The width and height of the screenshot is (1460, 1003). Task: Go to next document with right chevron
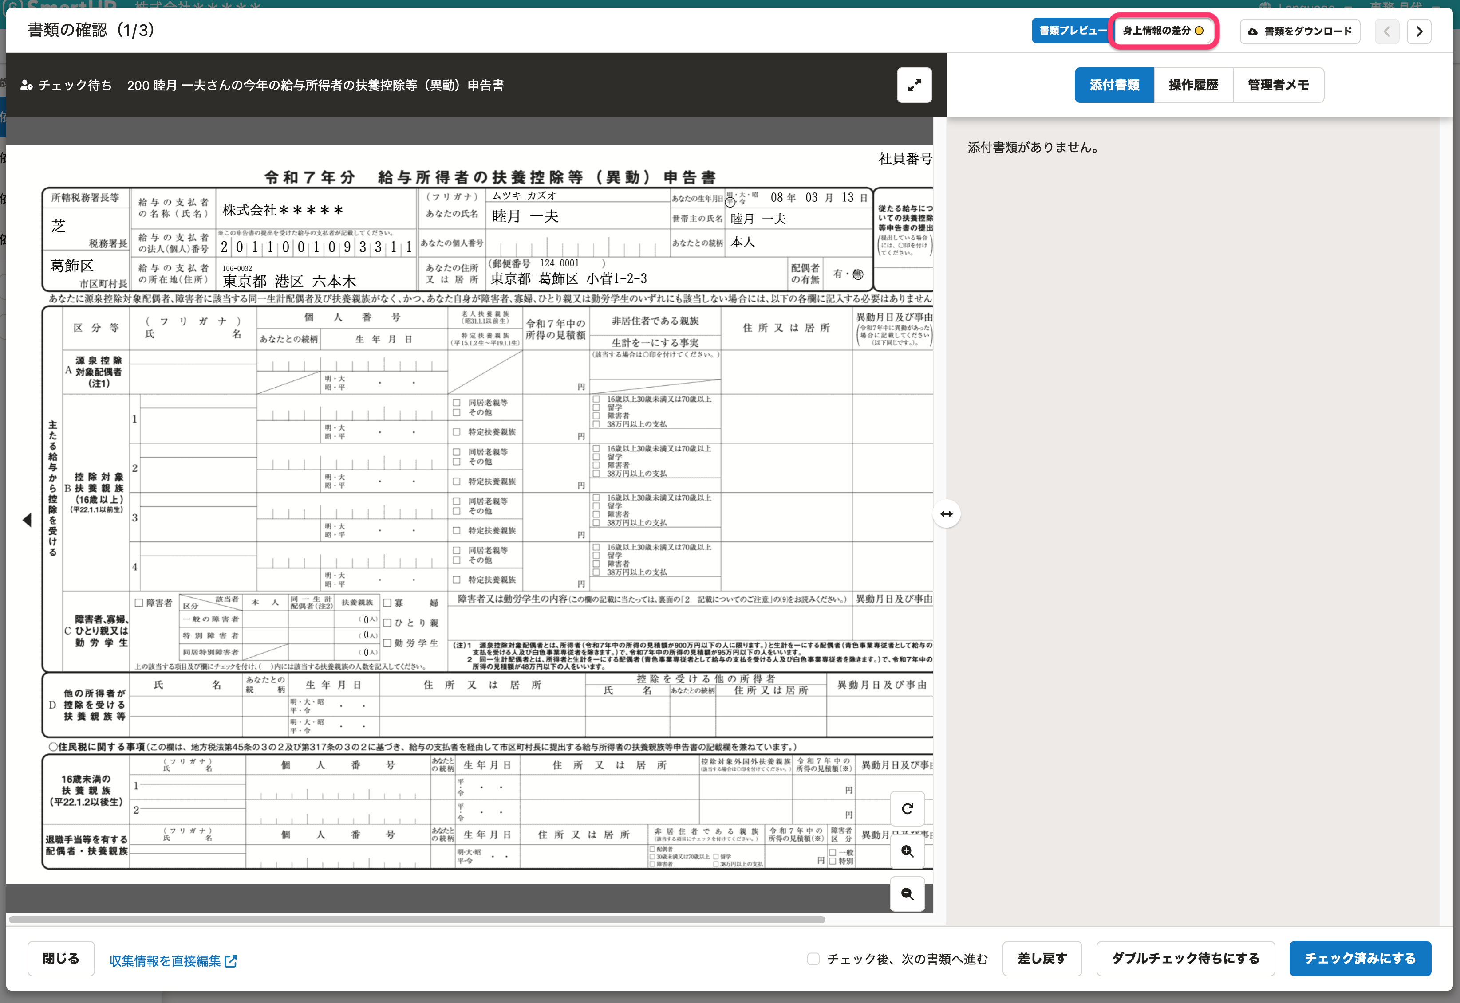(1418, 31)
